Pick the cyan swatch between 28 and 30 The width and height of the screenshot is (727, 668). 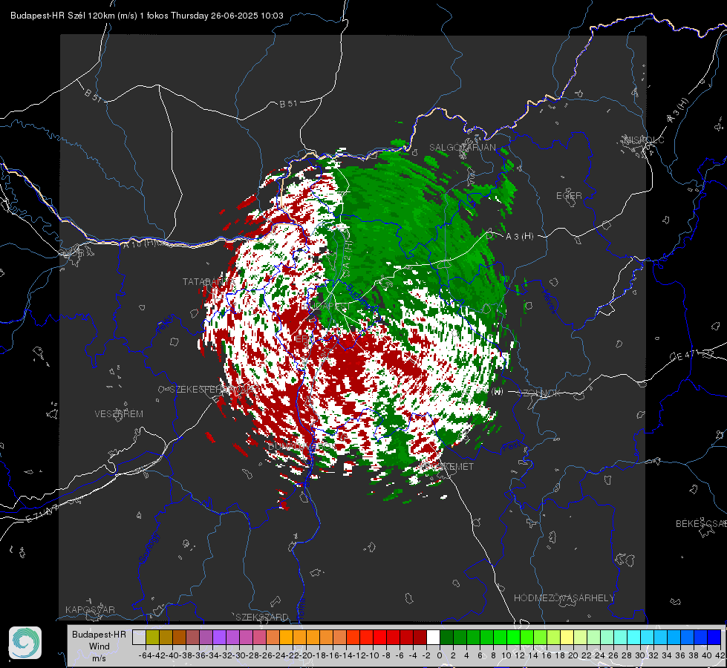click(633, 638)
